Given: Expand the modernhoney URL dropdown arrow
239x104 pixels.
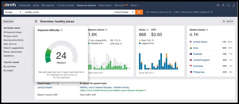Looking at the screenshot, I should coord(145,90).
